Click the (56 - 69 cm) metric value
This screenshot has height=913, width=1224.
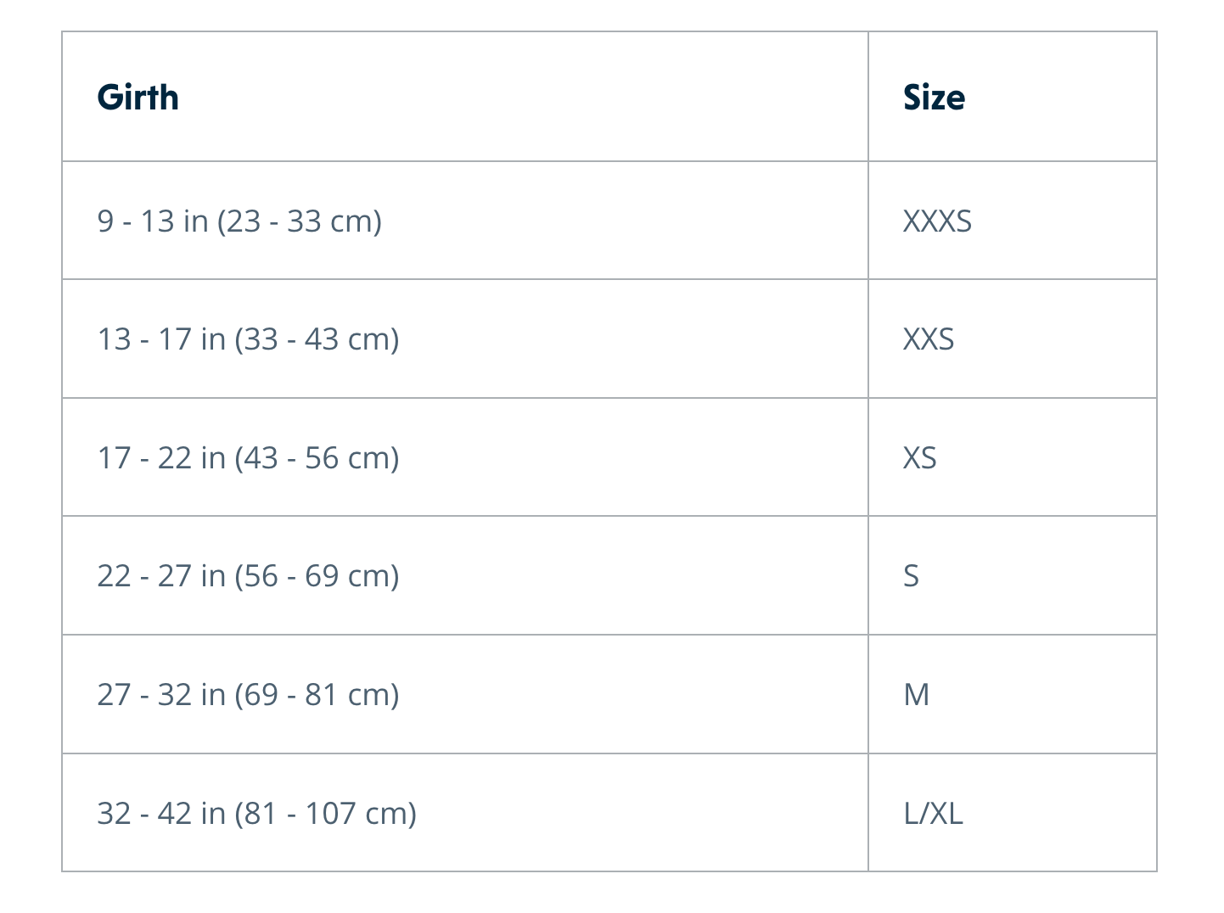317,576
